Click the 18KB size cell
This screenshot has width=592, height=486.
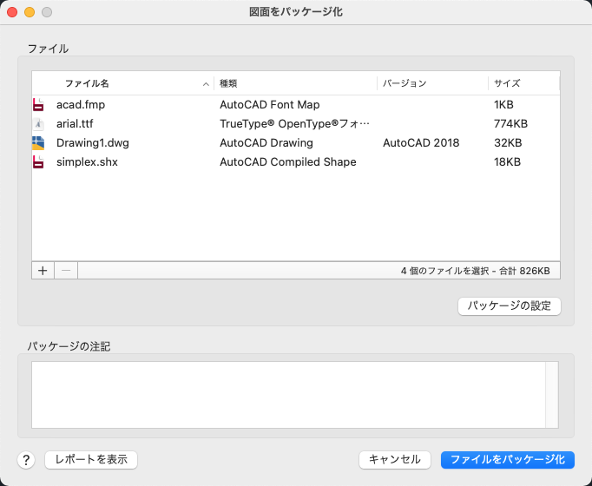coord(507,162)
